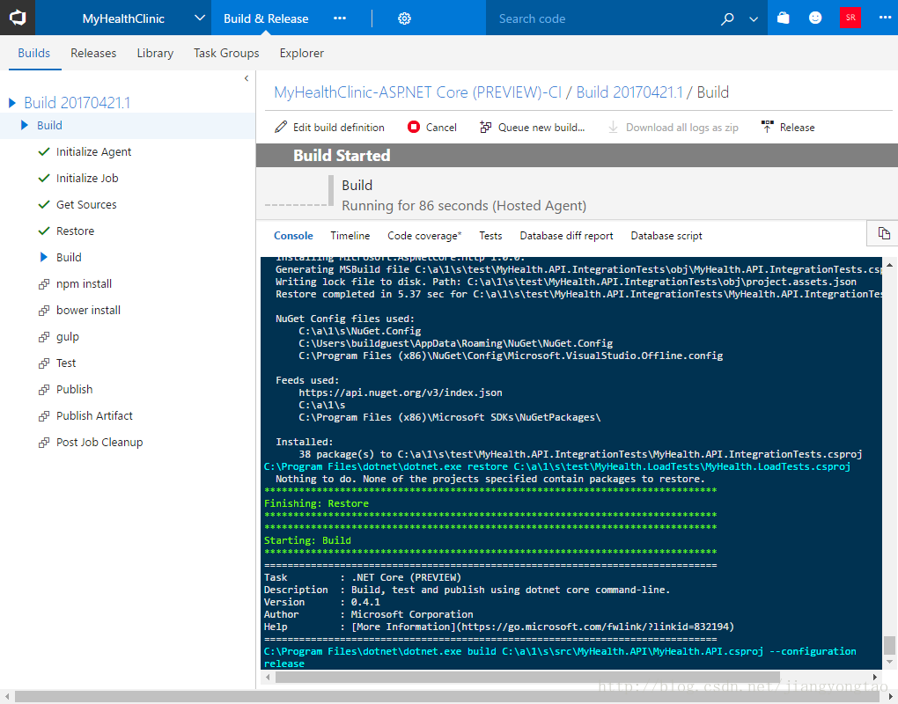The height and width of the screenshot is (704, 898).
Task: Click console scroll-up arrow
Action: (889, 265)
